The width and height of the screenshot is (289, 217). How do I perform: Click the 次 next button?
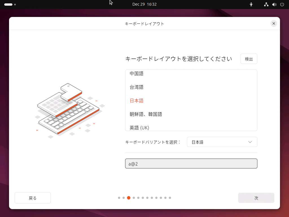point(256,198)
